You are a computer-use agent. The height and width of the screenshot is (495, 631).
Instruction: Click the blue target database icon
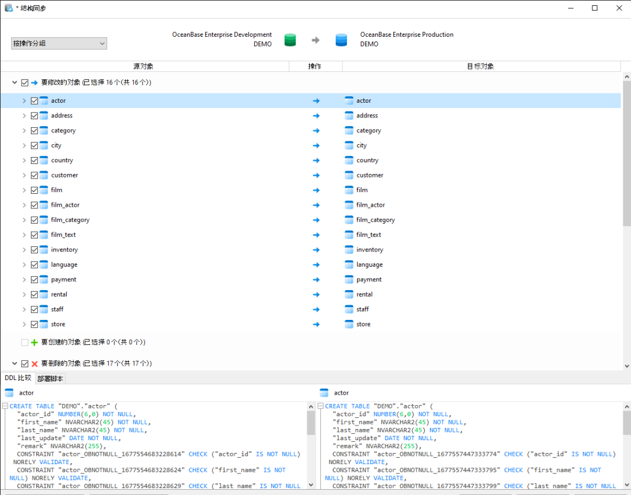click(x=341, y=40)
